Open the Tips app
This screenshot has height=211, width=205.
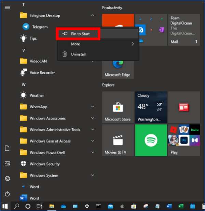pos(29,38)
